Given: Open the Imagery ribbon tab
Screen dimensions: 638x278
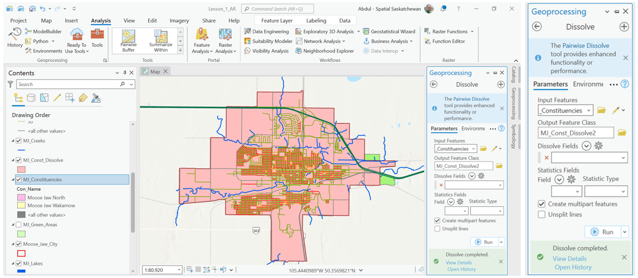Looking at the screenshot, I should click(x=179, y=21).
